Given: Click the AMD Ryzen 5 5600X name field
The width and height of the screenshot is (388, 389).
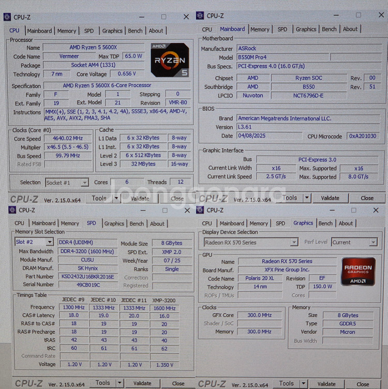Looking at the screenshot, I should pos(93,47).
